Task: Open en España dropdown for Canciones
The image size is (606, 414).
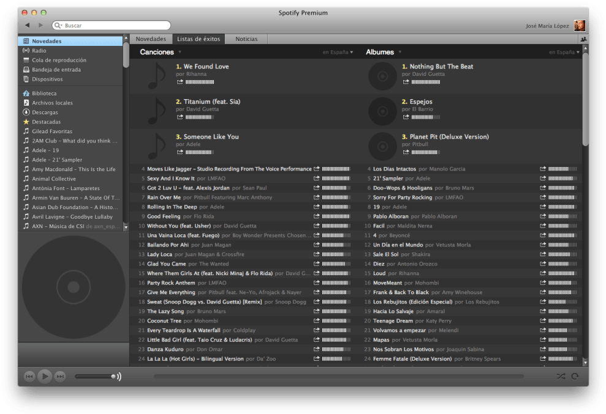Action: (338, 52)
